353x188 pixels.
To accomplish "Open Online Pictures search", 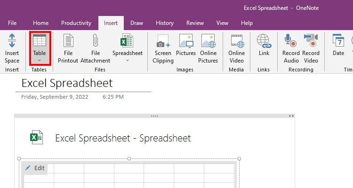I will 208,48.
